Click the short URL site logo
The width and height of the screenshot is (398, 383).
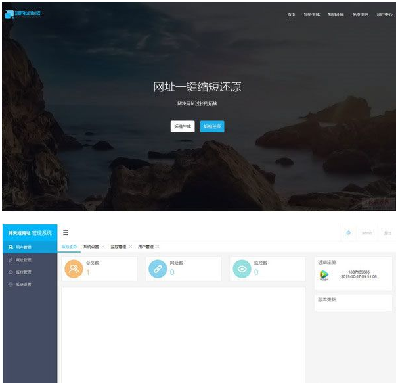pos(22,14)
